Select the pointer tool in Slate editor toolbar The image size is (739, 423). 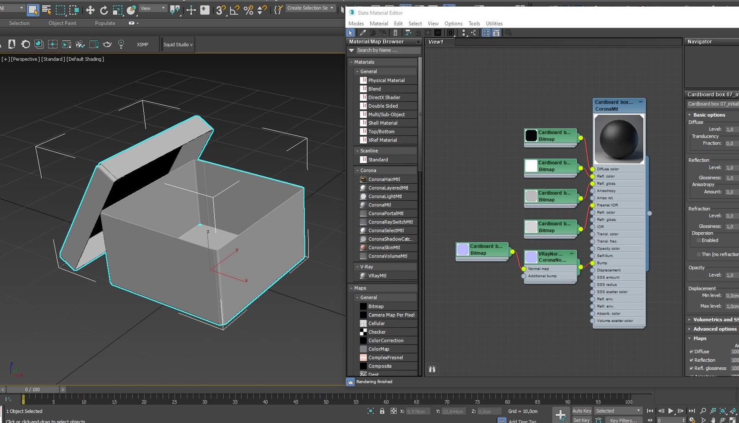350,33
